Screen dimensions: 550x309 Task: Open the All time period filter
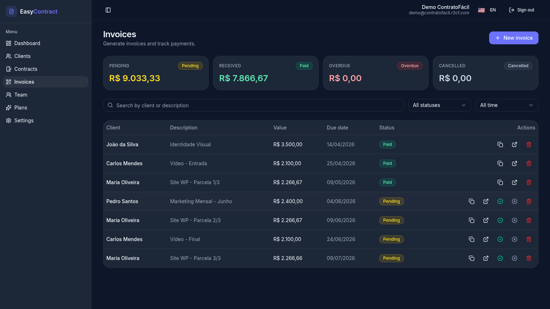507,105
